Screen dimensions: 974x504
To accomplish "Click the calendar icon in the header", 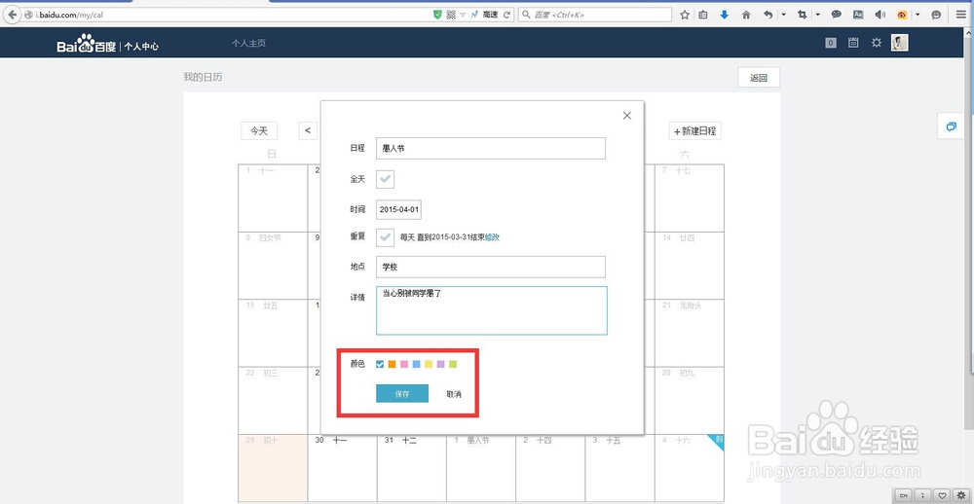I will (853, 43).
